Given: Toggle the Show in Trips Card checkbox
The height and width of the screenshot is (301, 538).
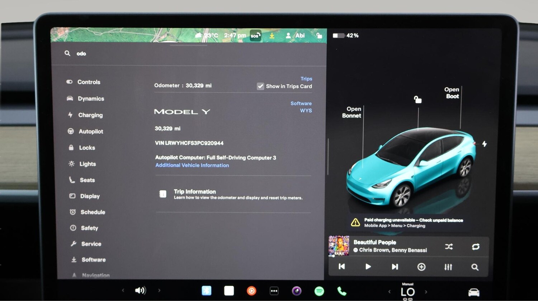Looking at the screenshot, I should click(260, 86).
